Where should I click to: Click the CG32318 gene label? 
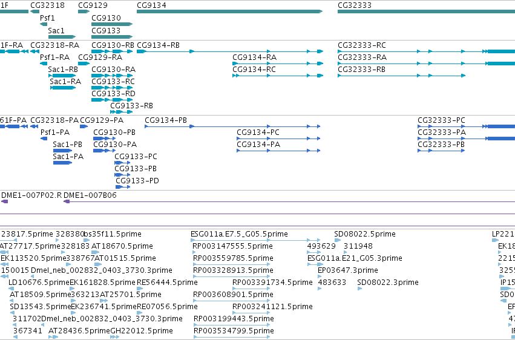(47, 5)
